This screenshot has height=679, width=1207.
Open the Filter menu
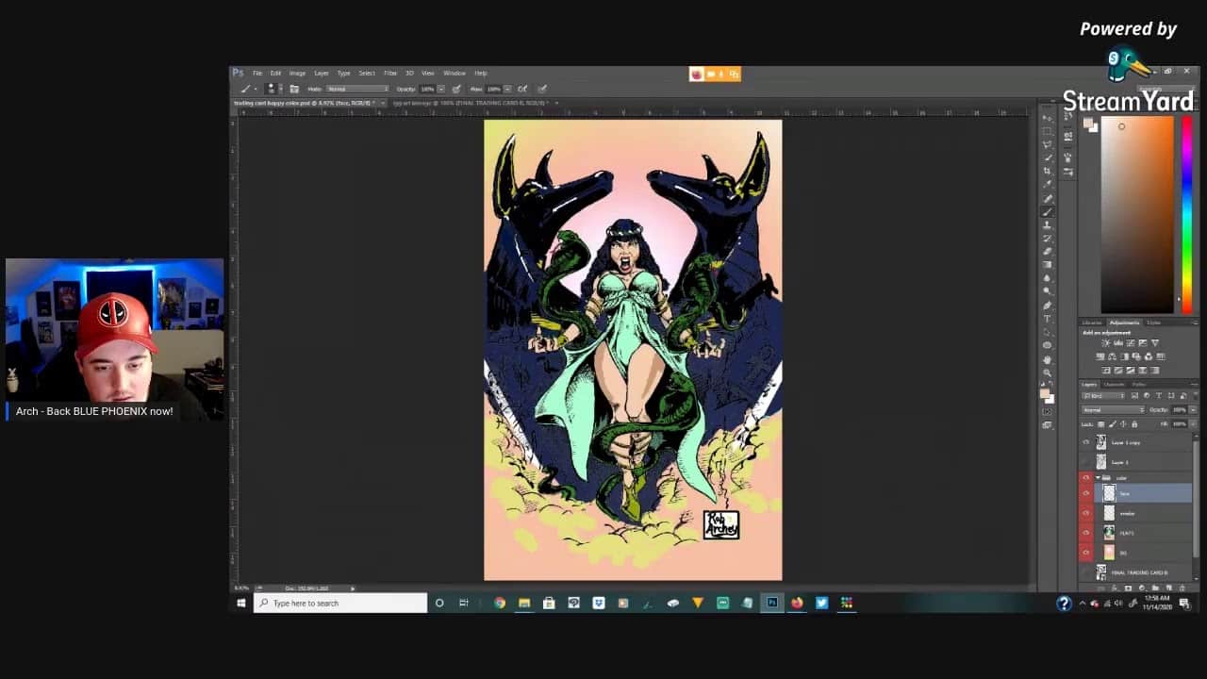pyautogui.click(x=389, y=73)
